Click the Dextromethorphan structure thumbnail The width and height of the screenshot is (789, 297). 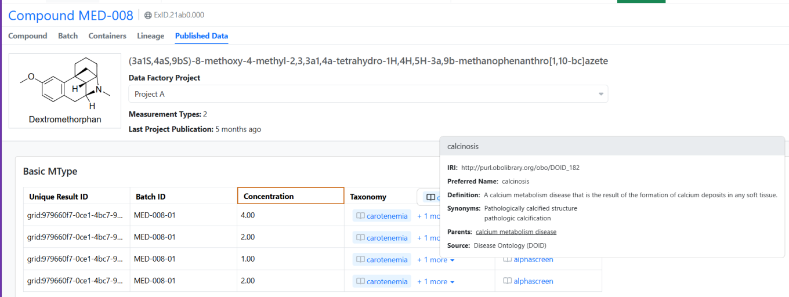(65, 90)
